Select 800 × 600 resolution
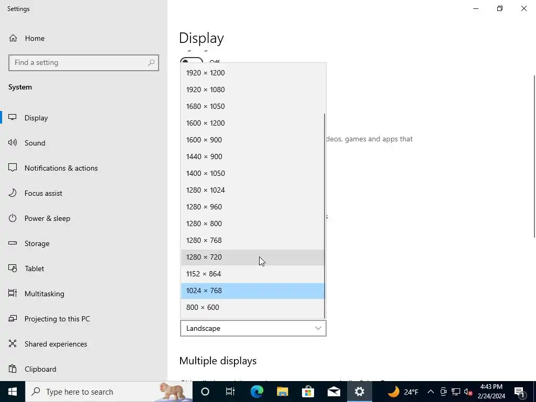Screen dimensions: 536x402 pos(253,307)
